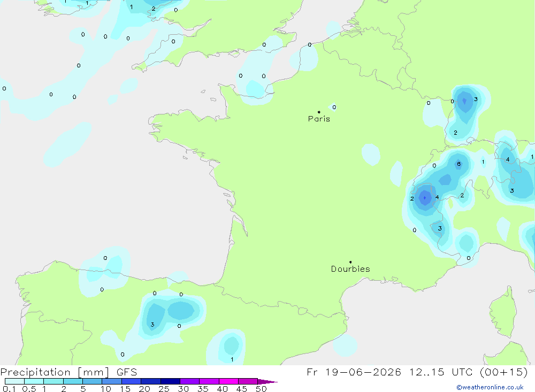This screenshot has width=535, height=392.
Task: Click the dark blue precipitation peak near Geneva
Action: (x=424, y=198)
